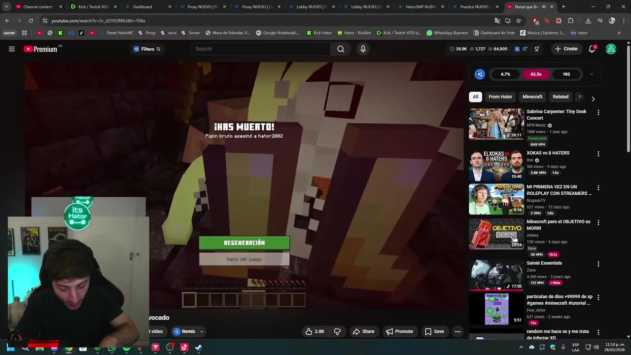Go back with browser back arrow
Viewport: 631px width, 355px height.
coord(7,21)
